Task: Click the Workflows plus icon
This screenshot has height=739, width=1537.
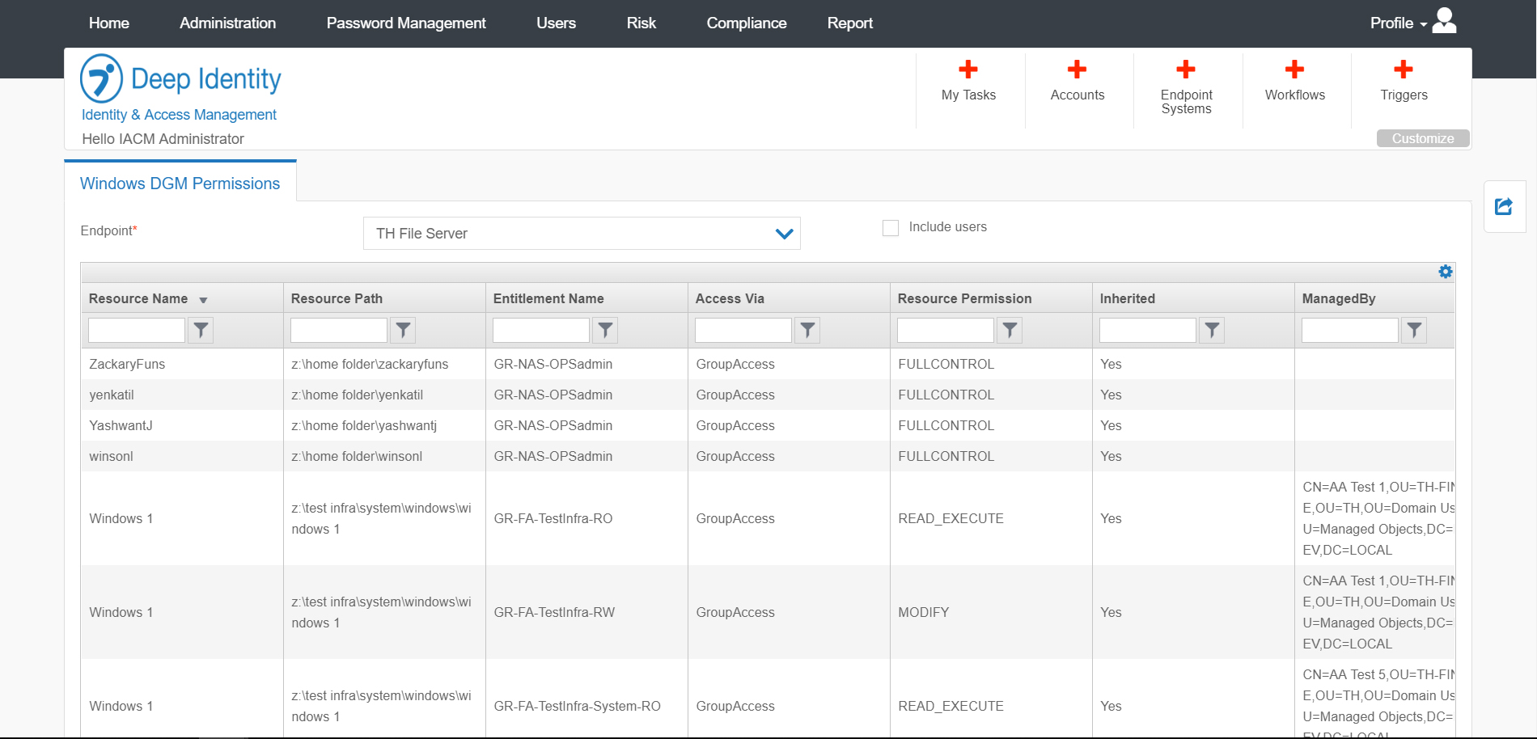Action: [1294, 70]
